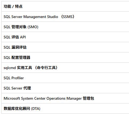Select the 数据库优化顾问 row
This screenshot has width=129, height=115.
tap(65, 109)
